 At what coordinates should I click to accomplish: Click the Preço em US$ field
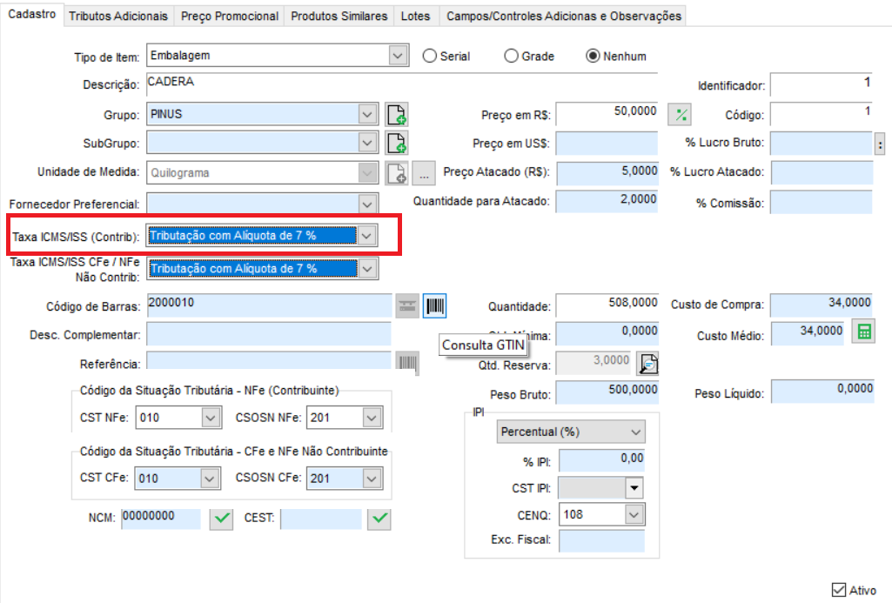[x=607, y=144]
